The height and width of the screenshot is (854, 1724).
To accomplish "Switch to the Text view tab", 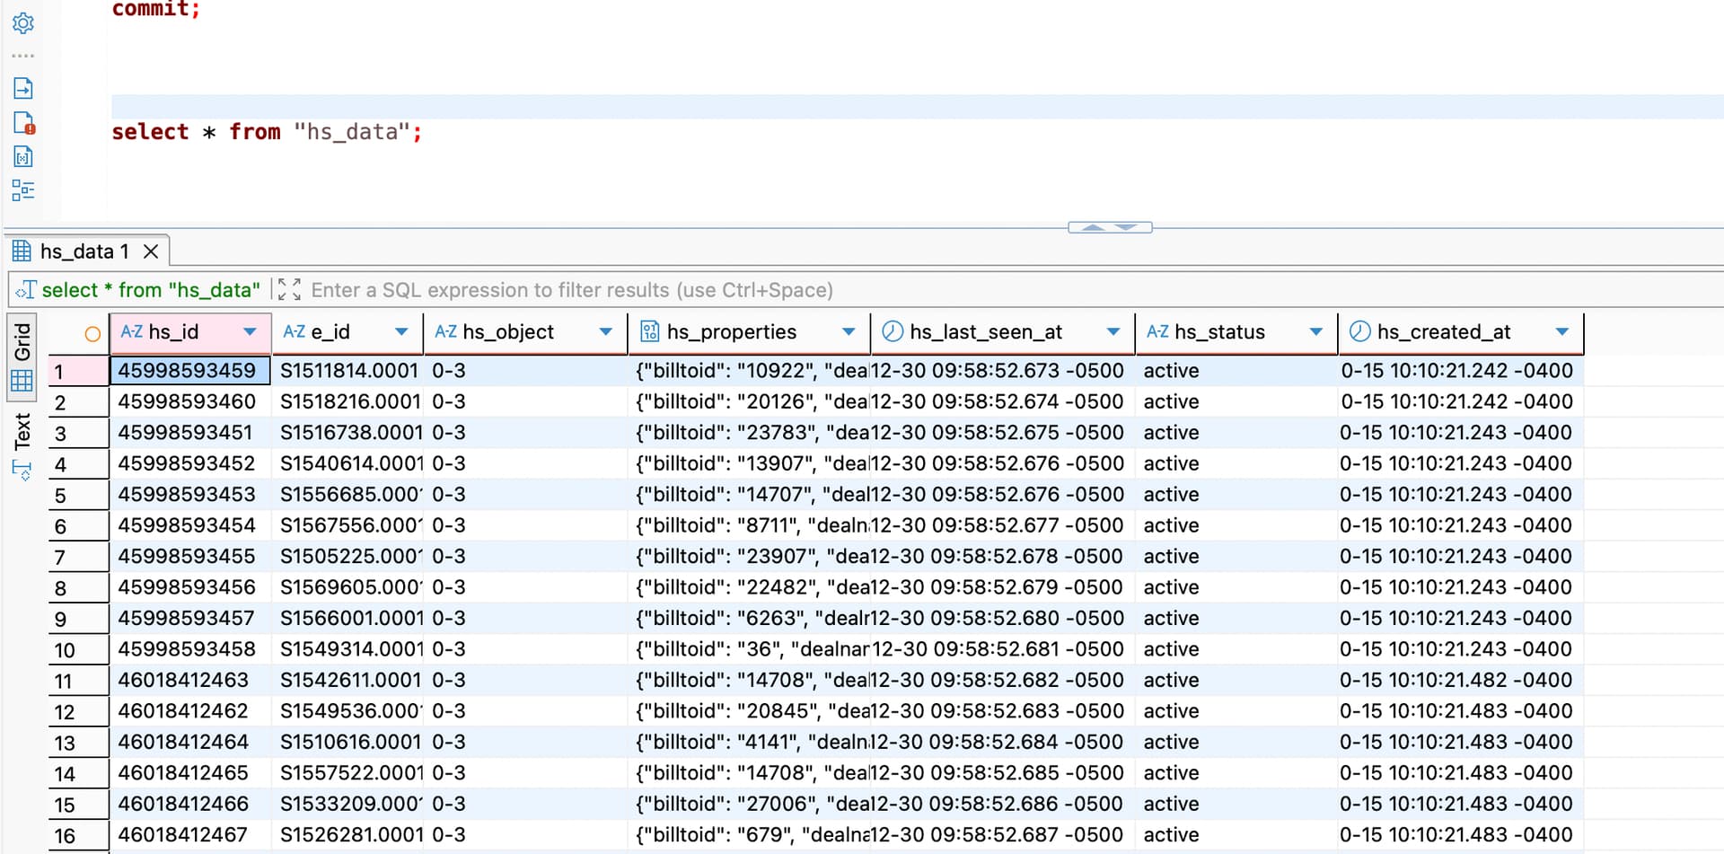I will pos(22,431).
